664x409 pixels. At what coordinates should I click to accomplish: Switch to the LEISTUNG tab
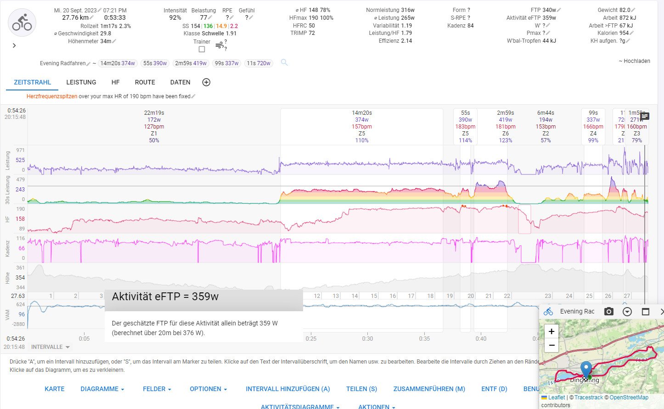pyautogui.click(x=81, y=82)
